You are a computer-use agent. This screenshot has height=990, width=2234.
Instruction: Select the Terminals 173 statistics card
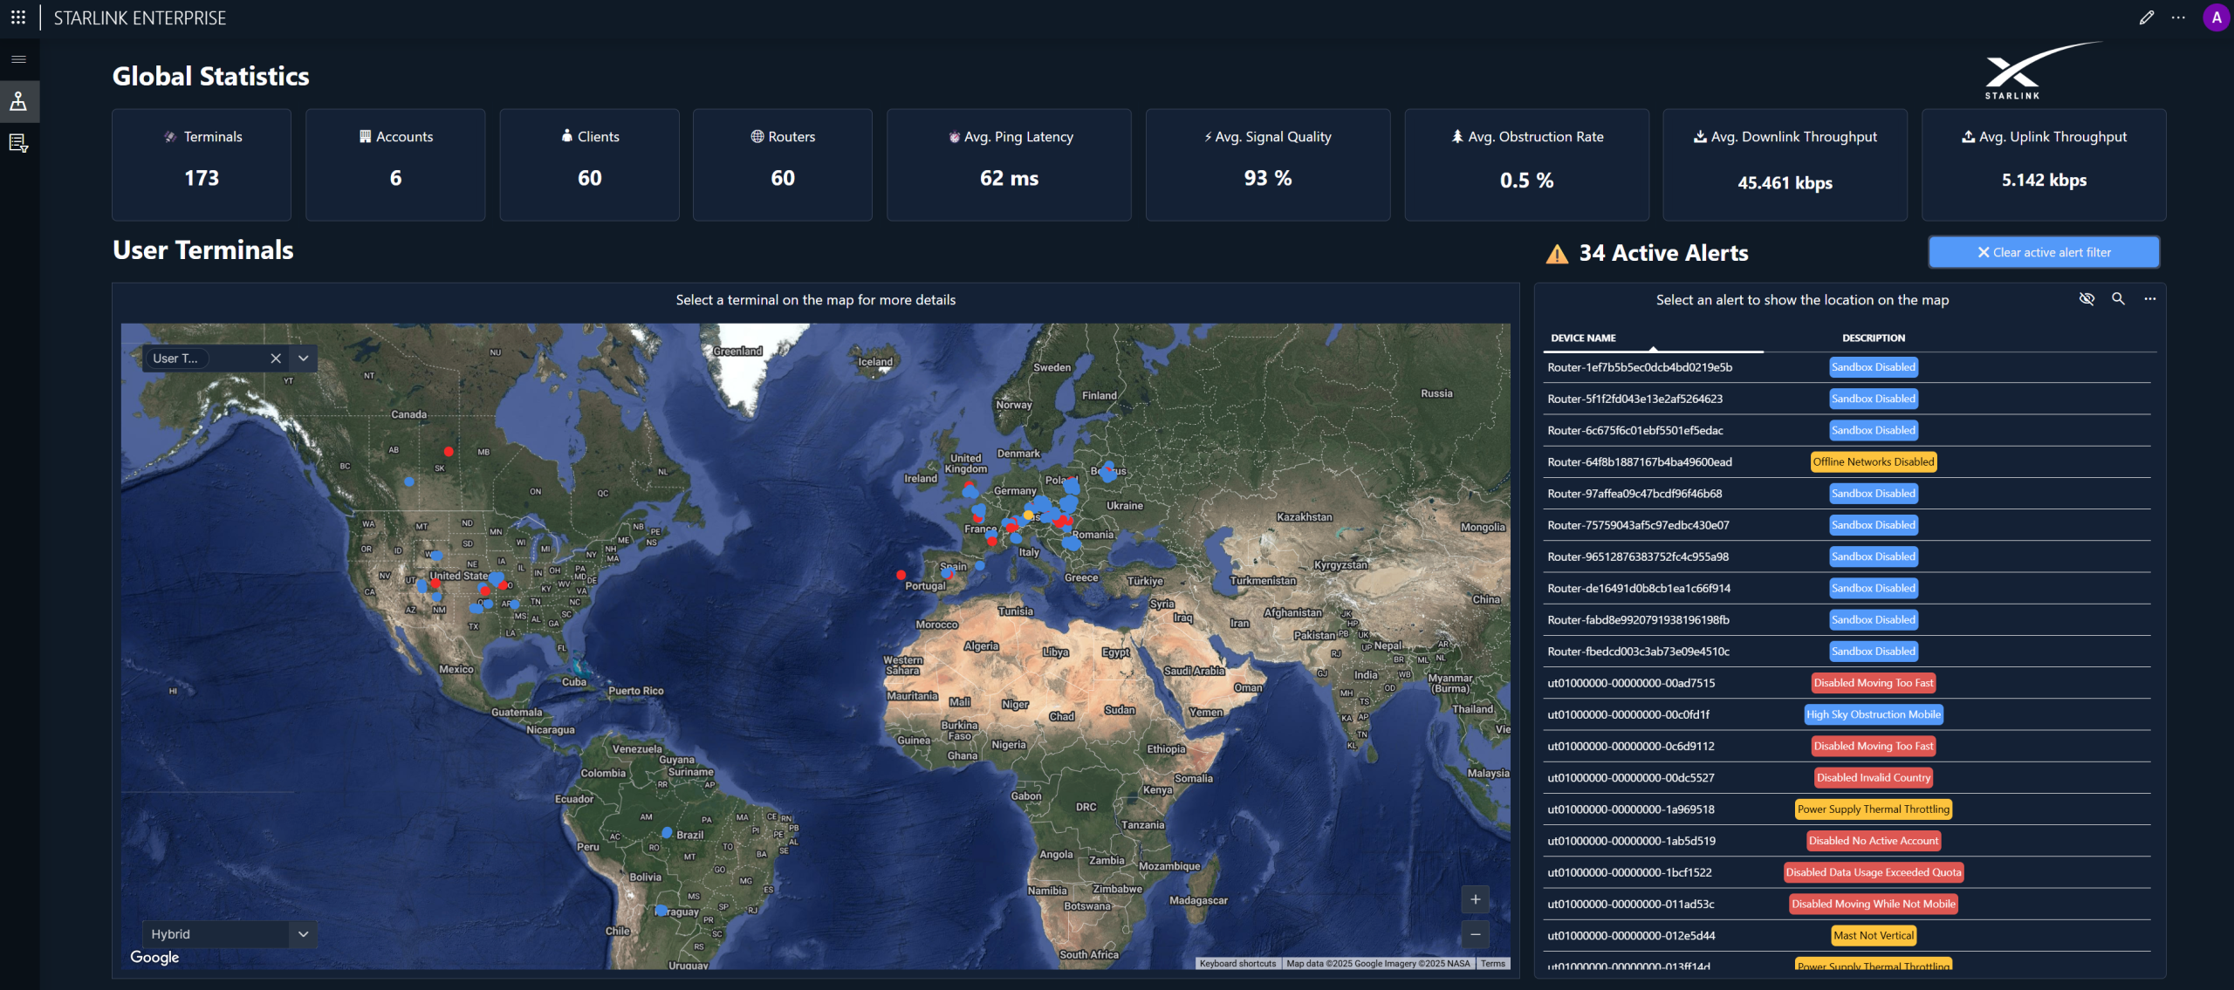click(202, 165)
